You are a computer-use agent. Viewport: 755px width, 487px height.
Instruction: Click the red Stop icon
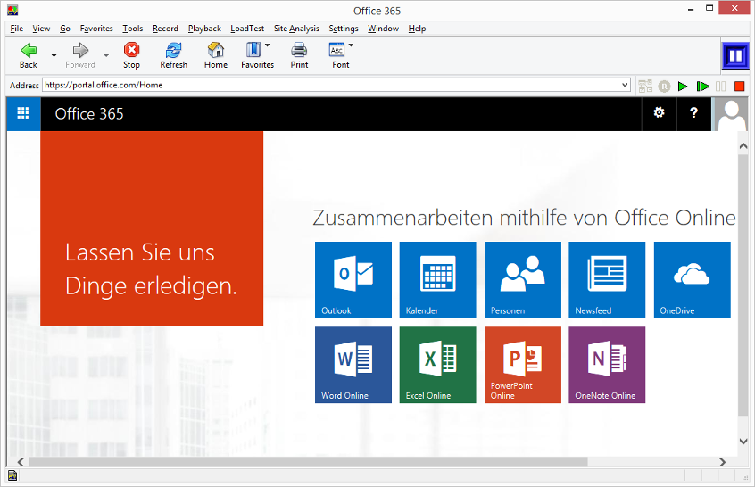(131, 50)
